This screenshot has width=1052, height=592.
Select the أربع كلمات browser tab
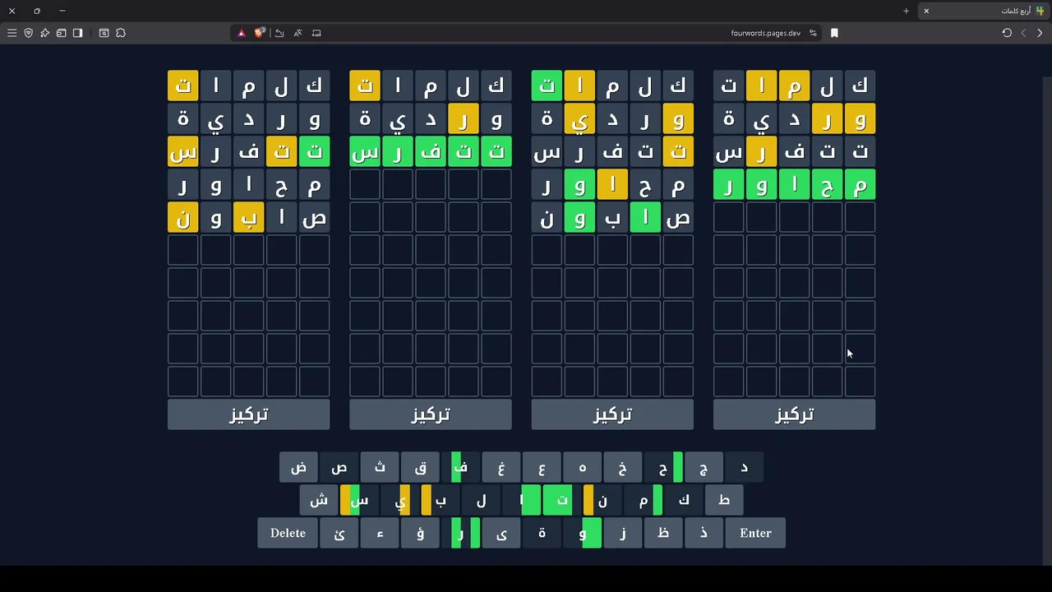[x=983, y=11]
